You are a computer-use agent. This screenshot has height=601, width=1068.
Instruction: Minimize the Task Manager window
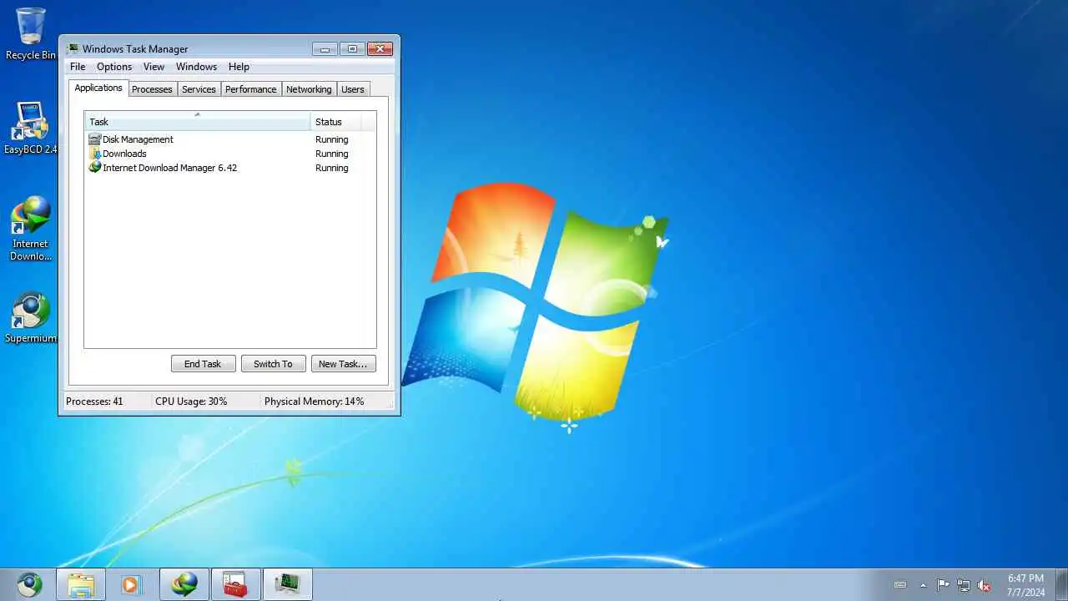[x=325, y=49]
